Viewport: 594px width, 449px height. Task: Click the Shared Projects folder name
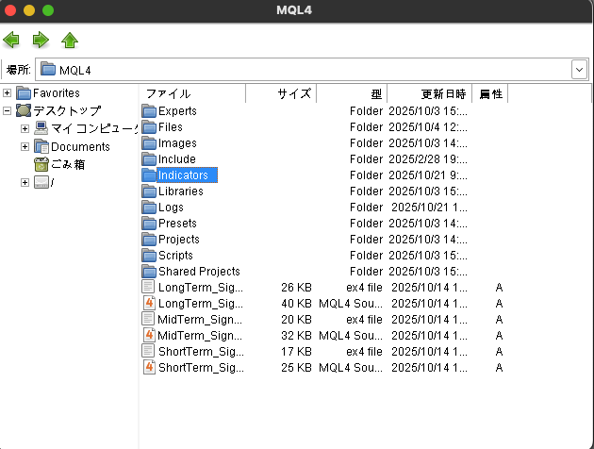199,272
